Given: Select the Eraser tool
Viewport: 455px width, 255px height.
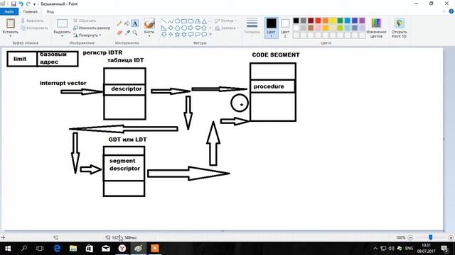Looking at the screenshot, I should 119,33.
